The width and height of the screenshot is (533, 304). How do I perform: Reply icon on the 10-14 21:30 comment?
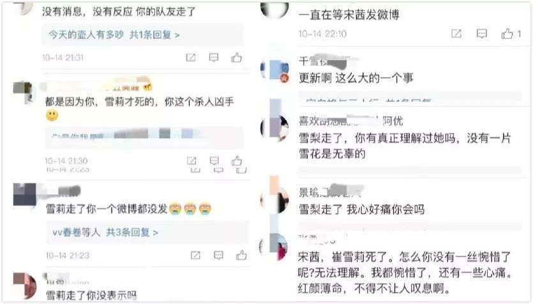pyautogui.click(x=214, y=160)
